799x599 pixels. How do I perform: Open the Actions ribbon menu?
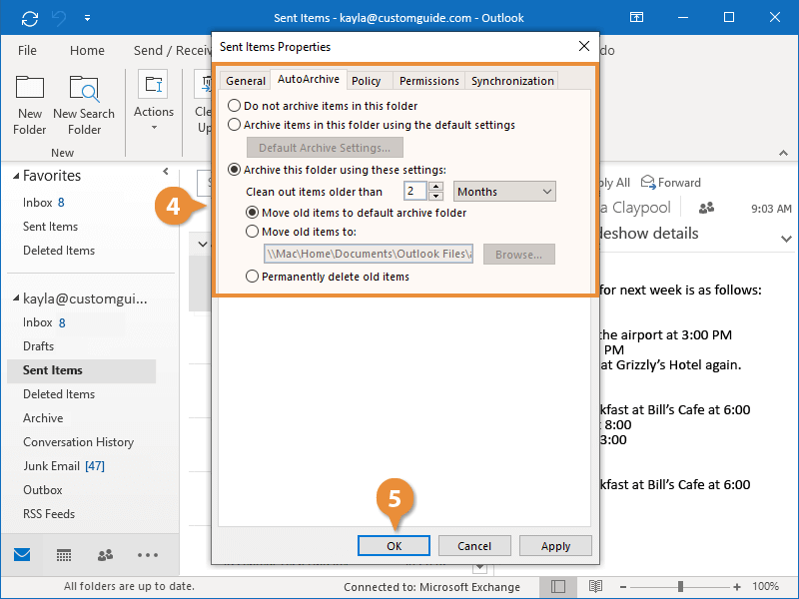tap(154, 100)
